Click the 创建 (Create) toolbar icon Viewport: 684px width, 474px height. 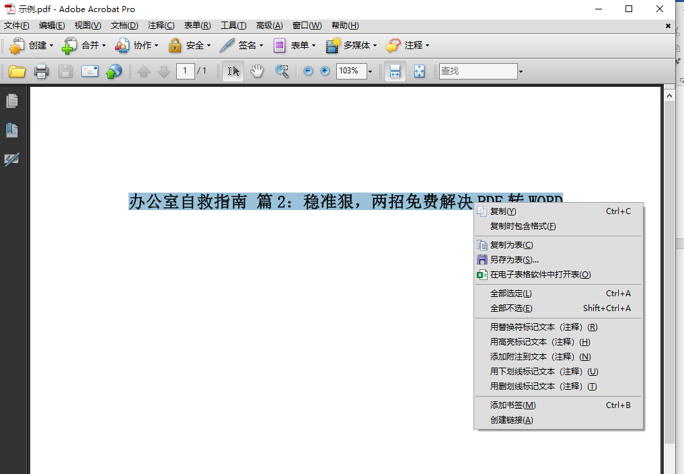(17, 45)
